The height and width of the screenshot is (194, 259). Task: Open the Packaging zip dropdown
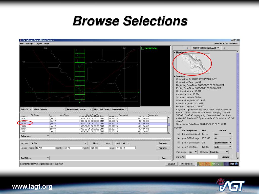tap(193, 152)
